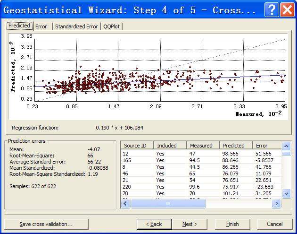Go back with the Back button
Viewport: 297px width, 234px height.
pyautogui.click(x=154, y=224)
